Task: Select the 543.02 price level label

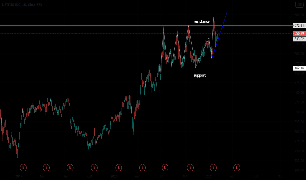Action: 299,39
